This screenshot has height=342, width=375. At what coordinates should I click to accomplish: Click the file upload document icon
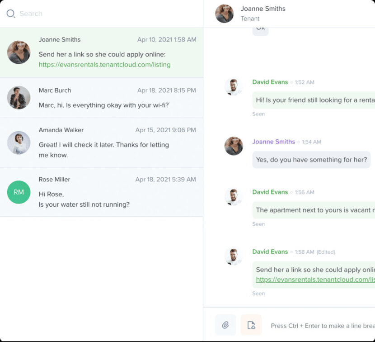coord(251,325)
